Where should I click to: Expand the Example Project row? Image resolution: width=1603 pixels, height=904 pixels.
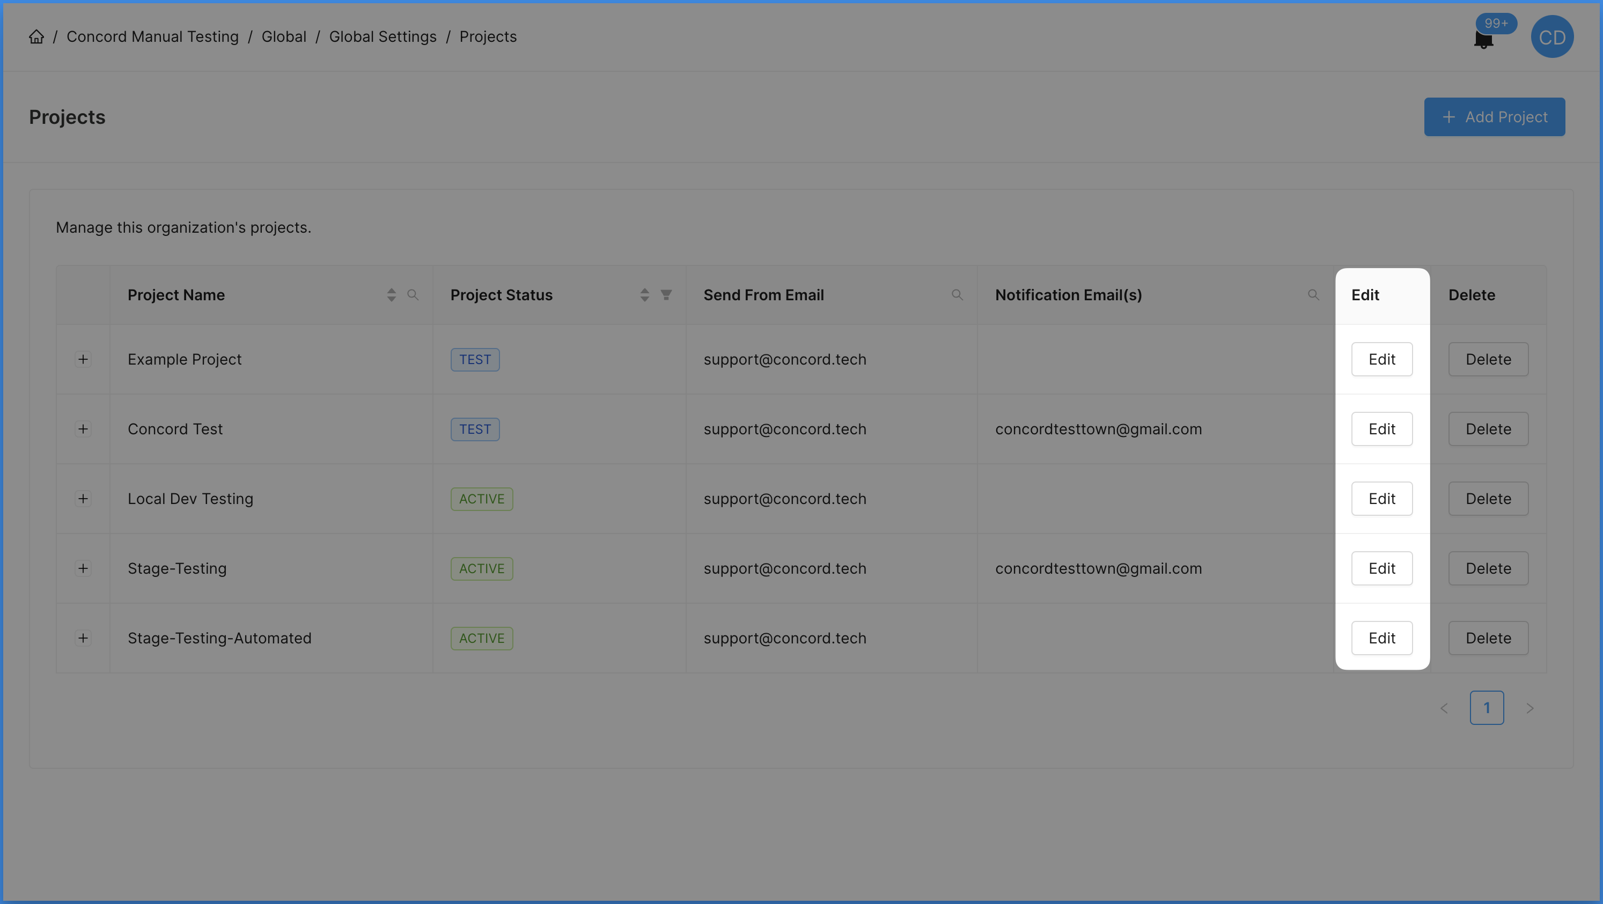(83, 359)
